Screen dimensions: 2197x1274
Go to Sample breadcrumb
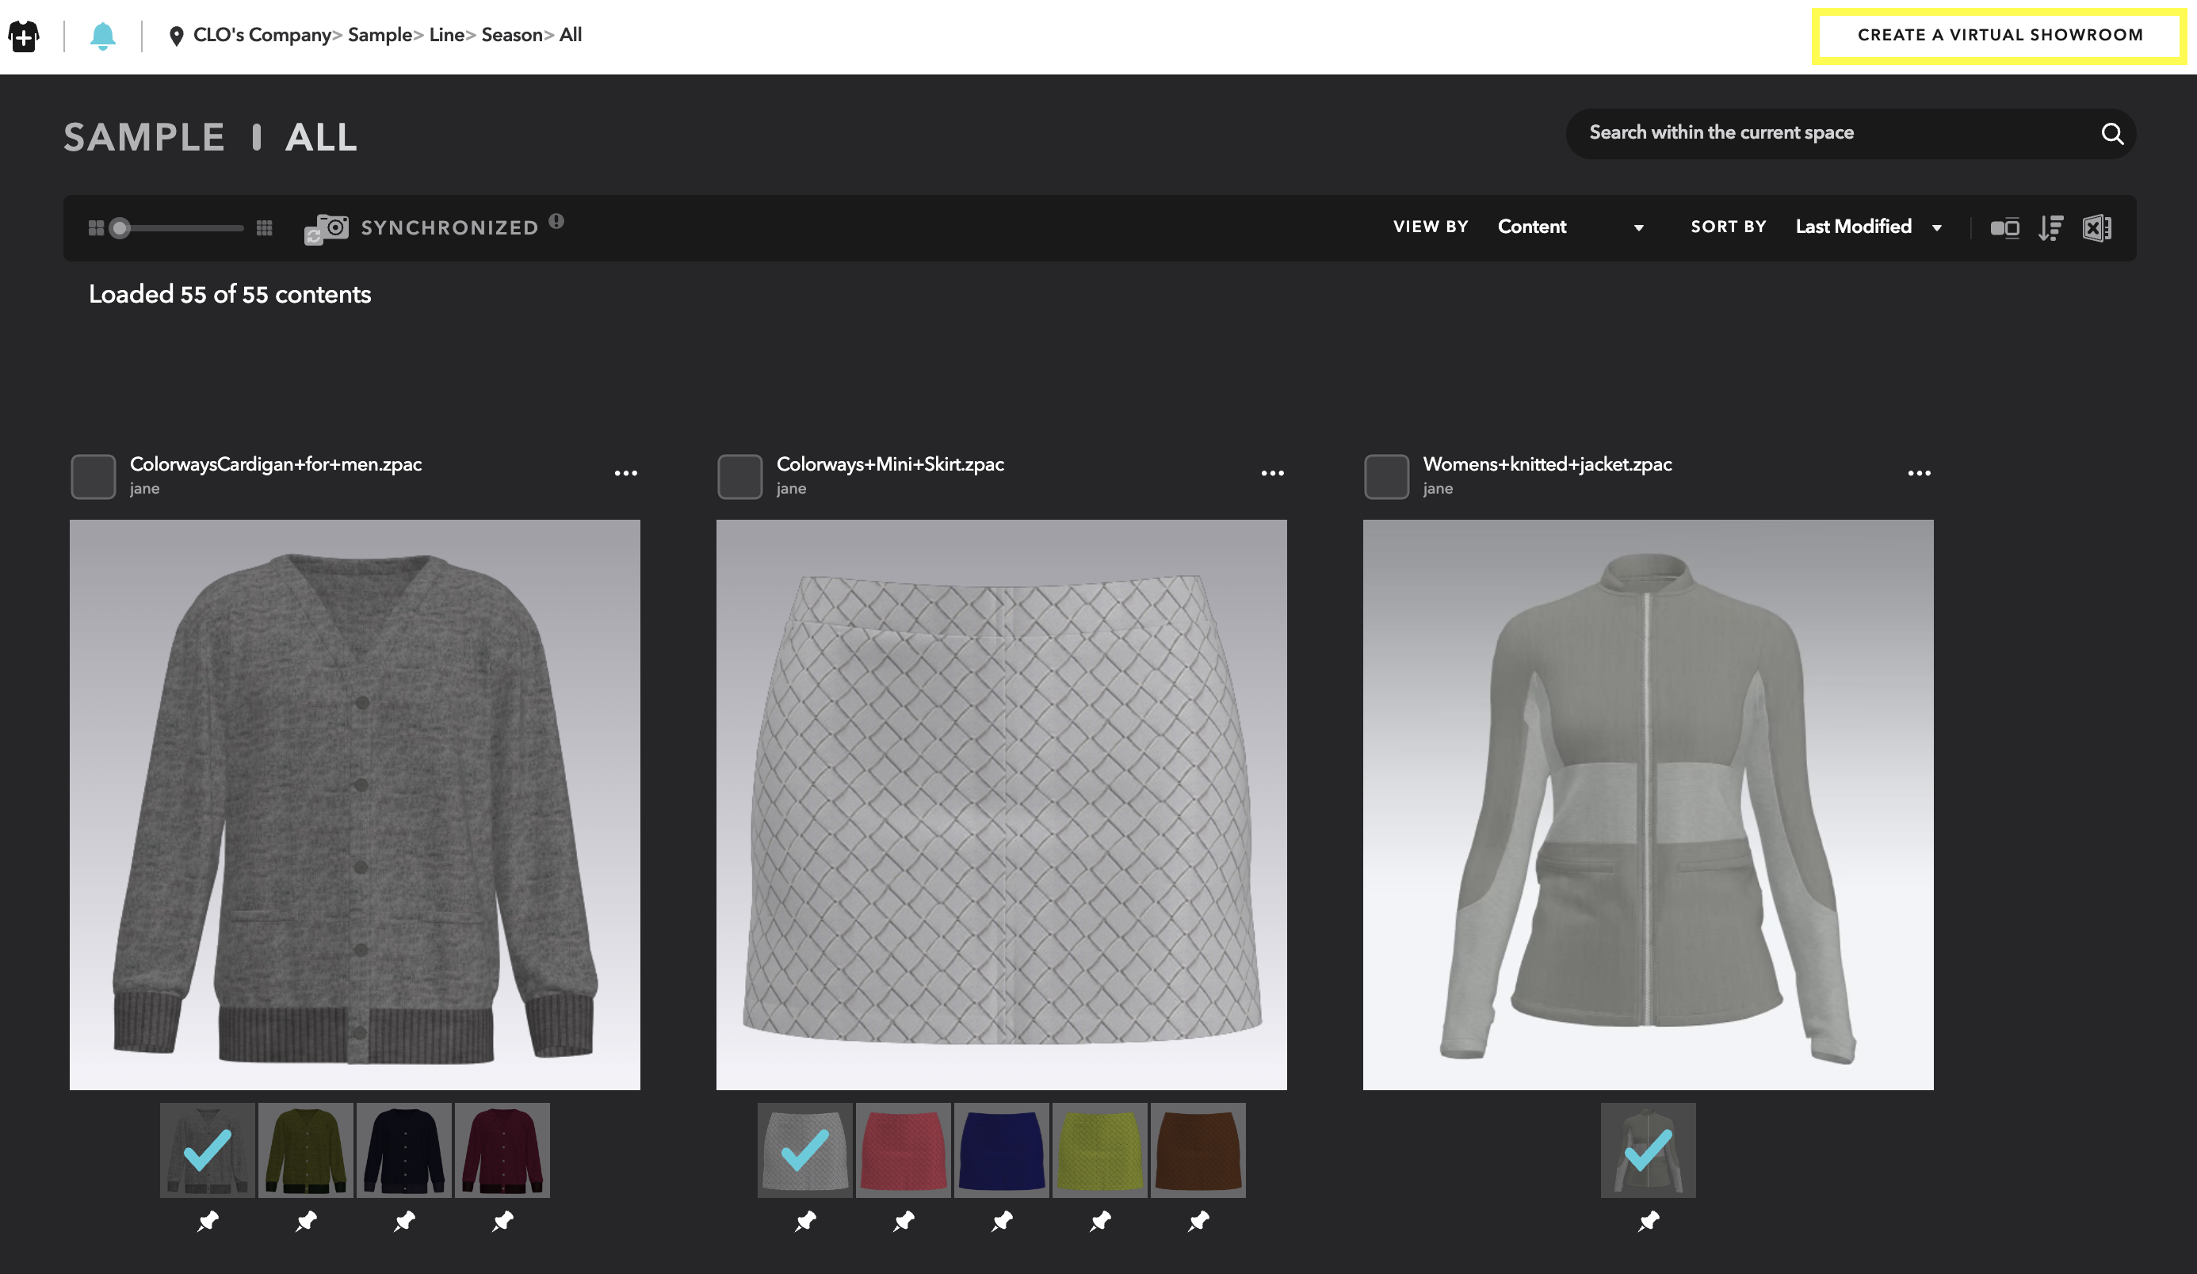coord(380,35)
